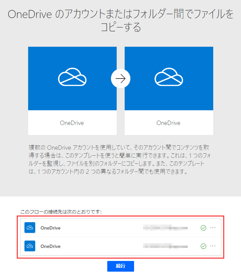Click the green checkmark on the second OneDrive connection
This screenshot has height=280, width=241.
pyautogui.click(x=203, y=246)
